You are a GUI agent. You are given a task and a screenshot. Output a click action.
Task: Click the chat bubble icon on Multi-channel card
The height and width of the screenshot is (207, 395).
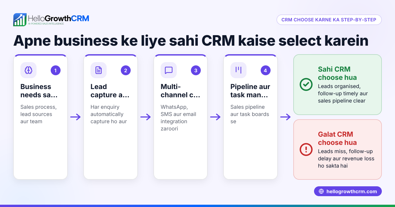(169, 70)
